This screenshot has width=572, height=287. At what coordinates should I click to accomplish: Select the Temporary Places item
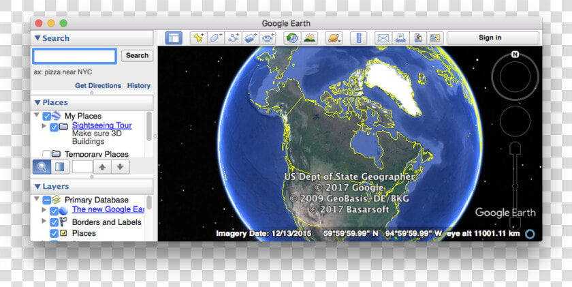(97, 154)
